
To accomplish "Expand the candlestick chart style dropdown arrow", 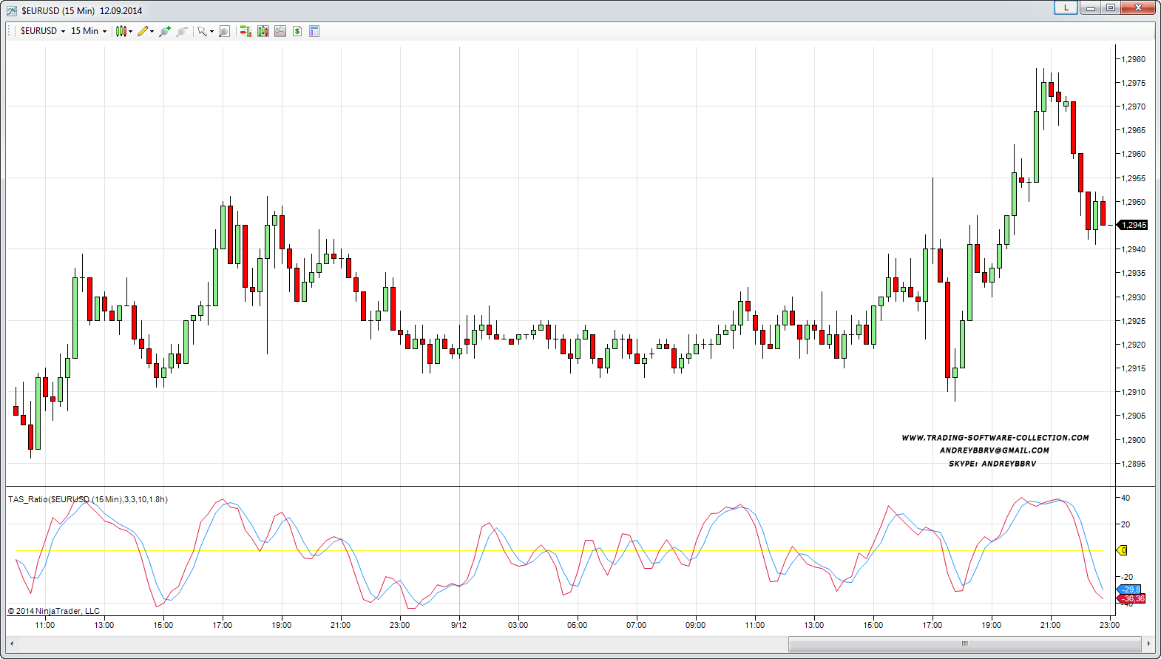I will tap(131, 31).
